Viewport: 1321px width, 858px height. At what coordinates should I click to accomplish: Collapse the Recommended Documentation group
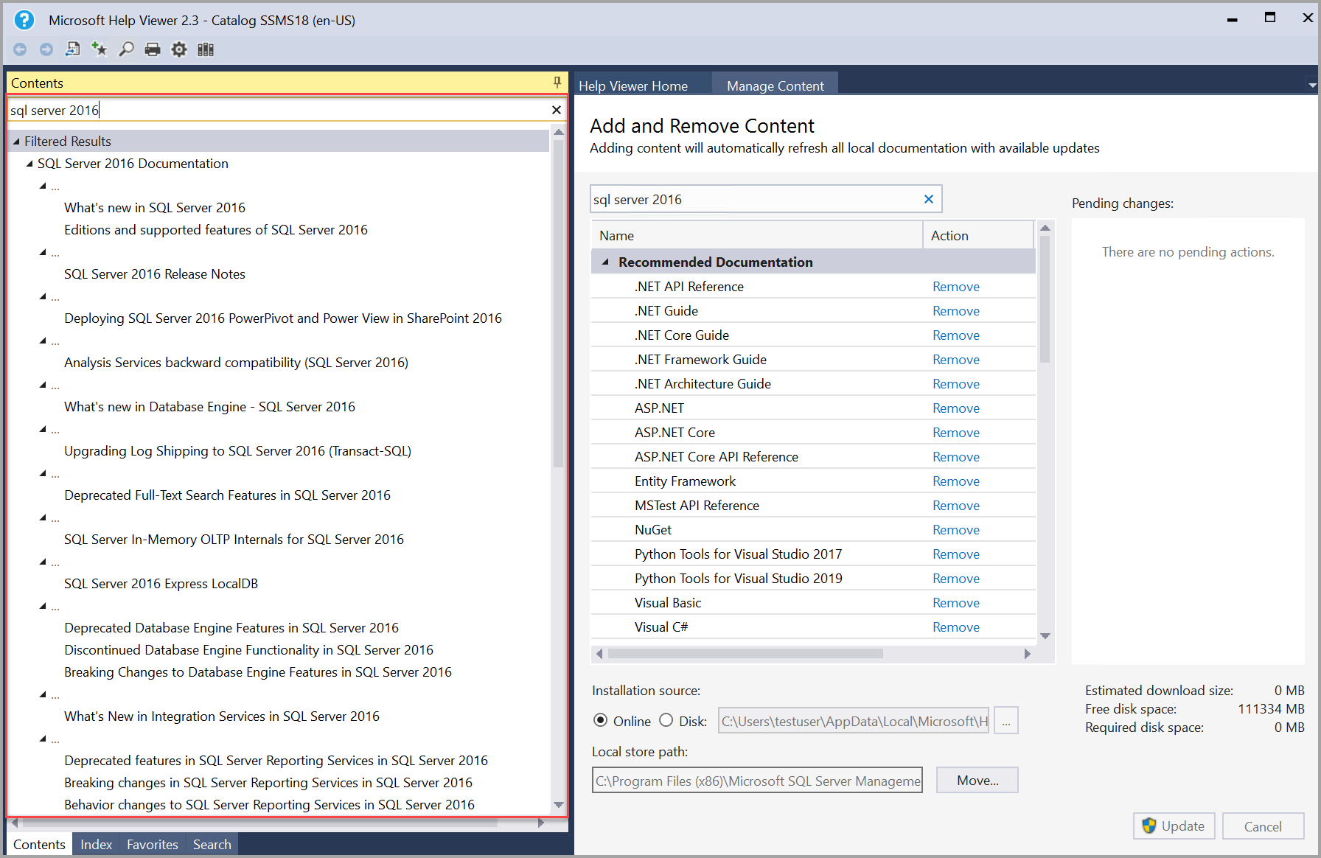[606, 262]
